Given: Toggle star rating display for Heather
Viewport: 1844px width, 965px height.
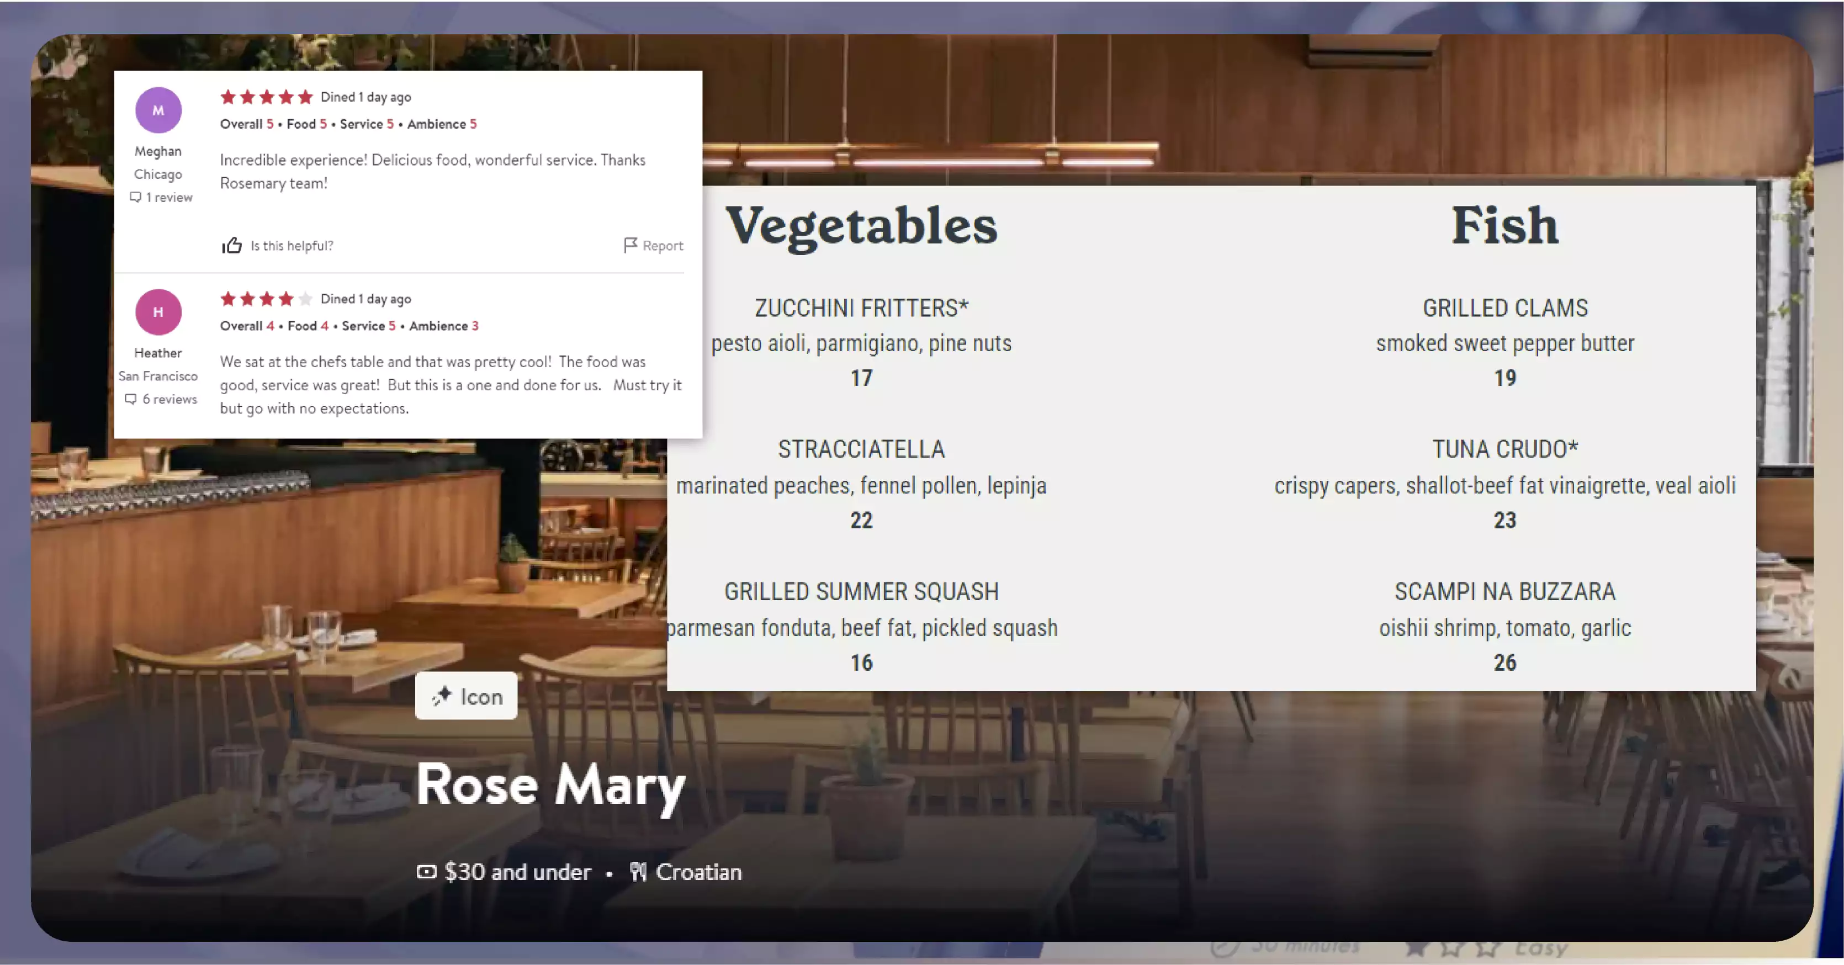Looking at the screenshot, I should click(x=263, y=298).
